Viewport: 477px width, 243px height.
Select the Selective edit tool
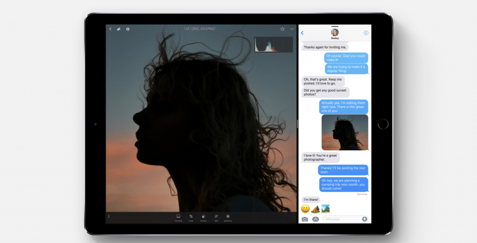(228, 217)
